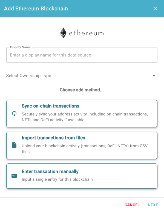Click the ethereum wordmark text
The height and width of the screenshot is (212, 164).
coord(87,33)
